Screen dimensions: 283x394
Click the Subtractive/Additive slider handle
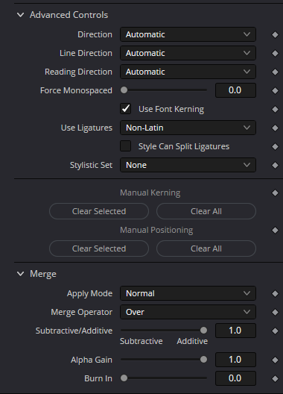[204, 330]
